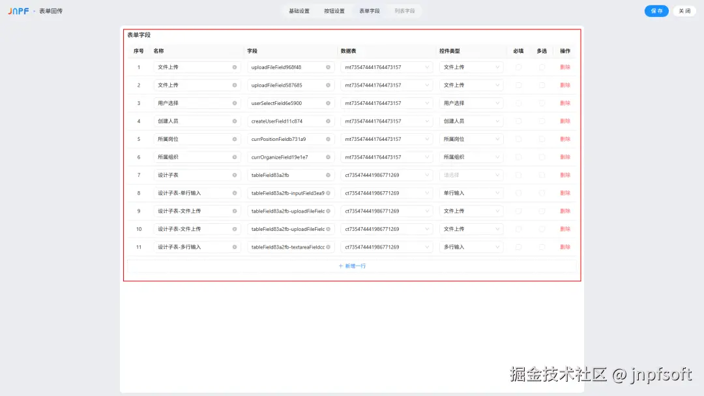Clear the 所属组织 name input
The image size is (704, 396).
tap(235, 157)
